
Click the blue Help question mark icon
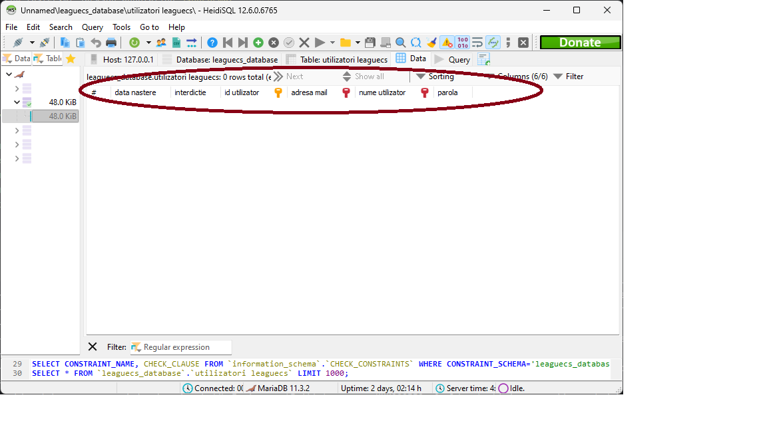tap(212, 43)
